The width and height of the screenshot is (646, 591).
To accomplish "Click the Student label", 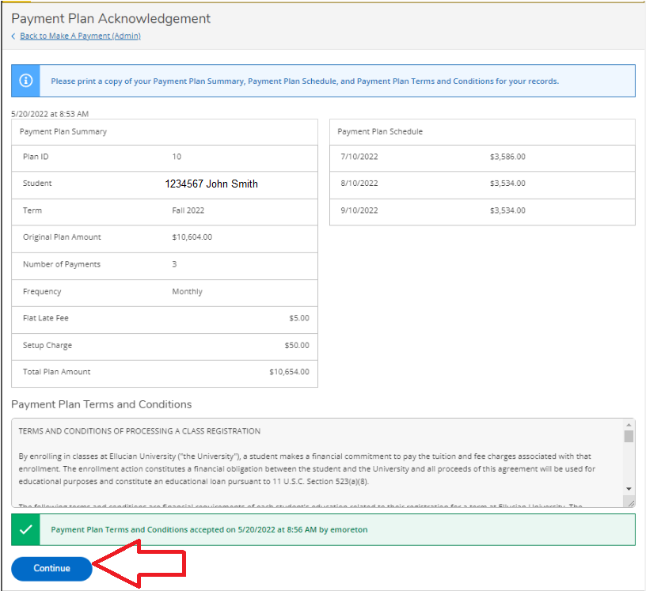I will [x=37, y=184].
